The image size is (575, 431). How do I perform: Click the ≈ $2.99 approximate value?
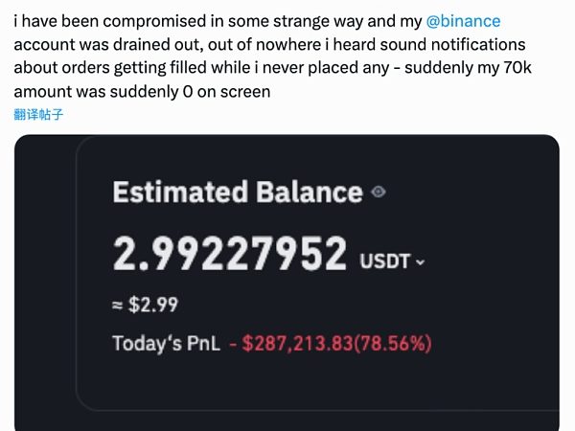[x=145, y=305]
